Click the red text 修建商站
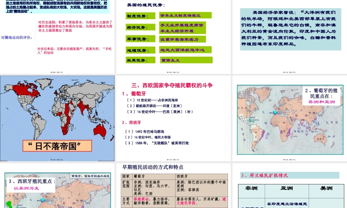Image resolution: width=347 pixels, height=208 pixels. pos(141,199)
